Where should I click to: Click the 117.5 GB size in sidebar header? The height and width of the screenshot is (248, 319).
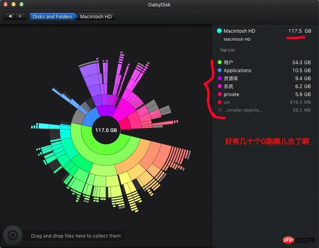point(300,31)
